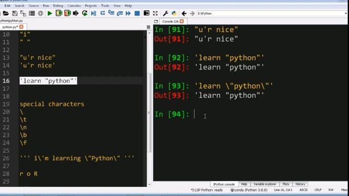Open the Source menu

pyautogui.click(x=34, y=5)
